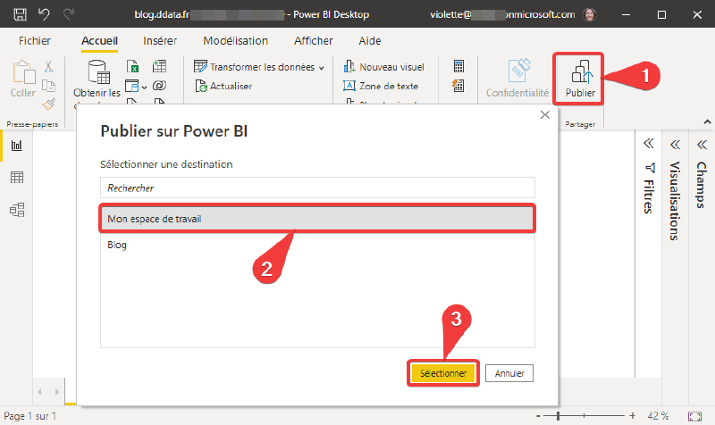Click the Champs pane label
Viewport: 715px width, 425px height.
[702, 185]
